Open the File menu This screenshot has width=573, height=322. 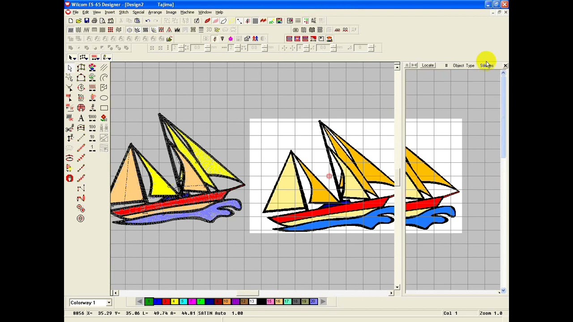[x=76, y=12]
